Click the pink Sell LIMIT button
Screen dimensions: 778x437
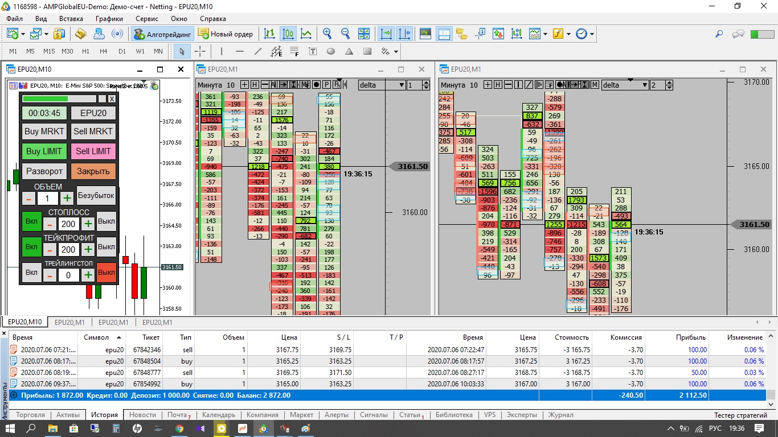pos(93,151)
